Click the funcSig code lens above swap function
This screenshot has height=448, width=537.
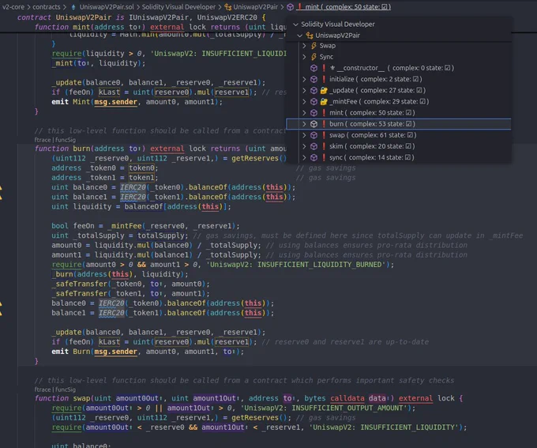pyautogui.click(x=65, y=390)
